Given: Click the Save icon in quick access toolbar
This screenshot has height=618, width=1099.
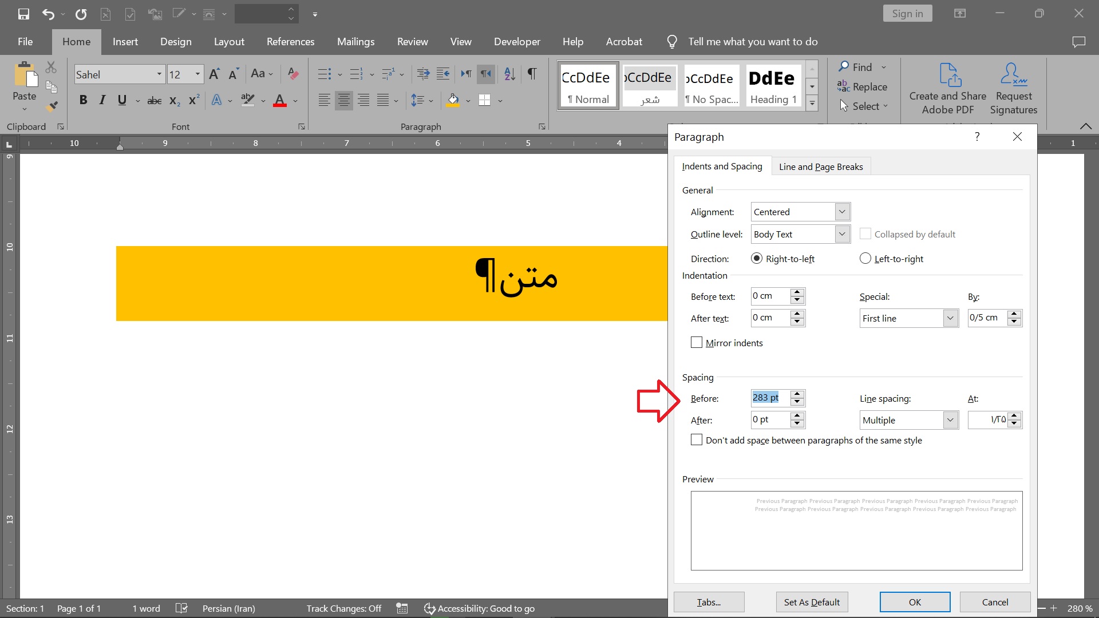Looking at the screenshot, I should point(23,14).
